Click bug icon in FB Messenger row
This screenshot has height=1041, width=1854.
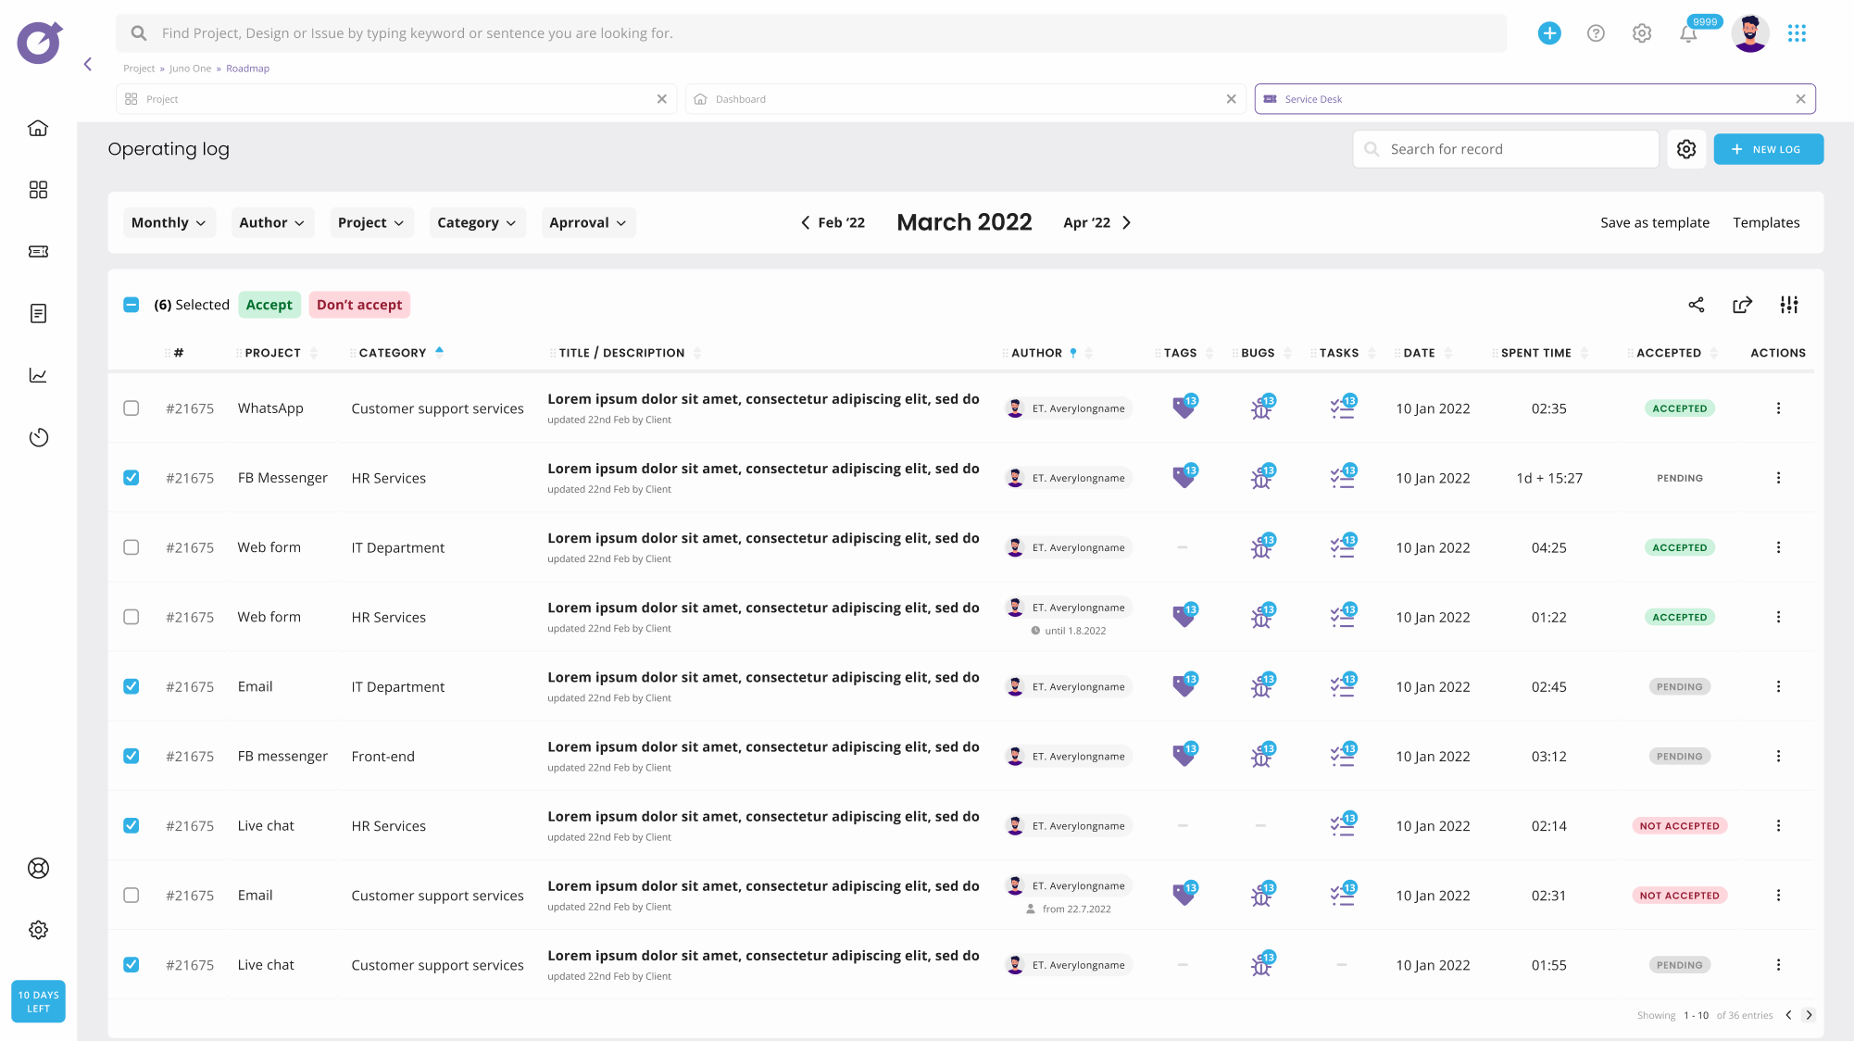pyautogui.click(x=1262, y=477)
